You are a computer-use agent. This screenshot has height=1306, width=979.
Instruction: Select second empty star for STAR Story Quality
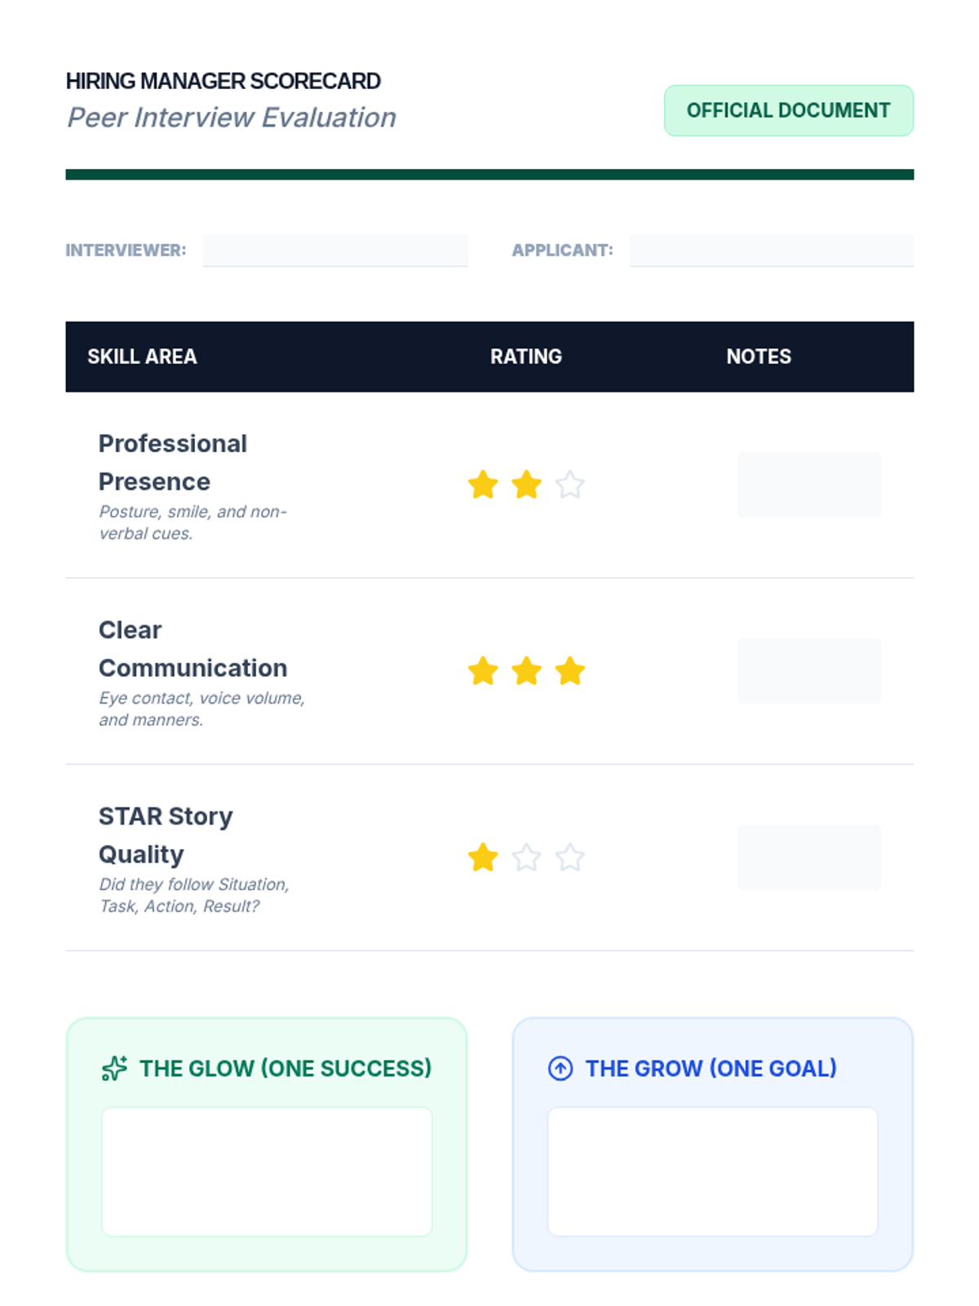tap(526, 857)
